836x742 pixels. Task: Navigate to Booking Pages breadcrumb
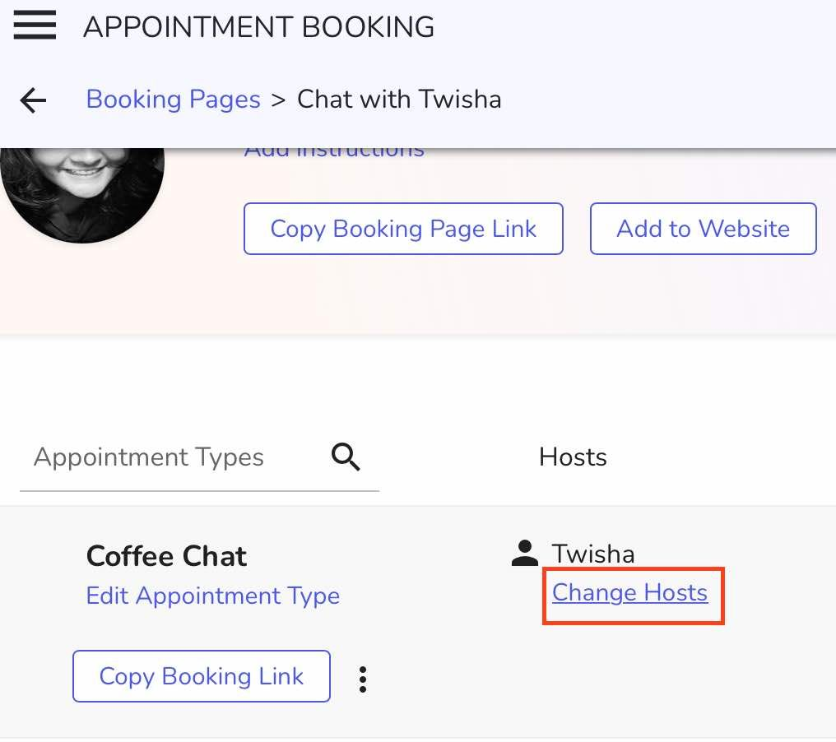pyautogui.click(x=173, y=100)
